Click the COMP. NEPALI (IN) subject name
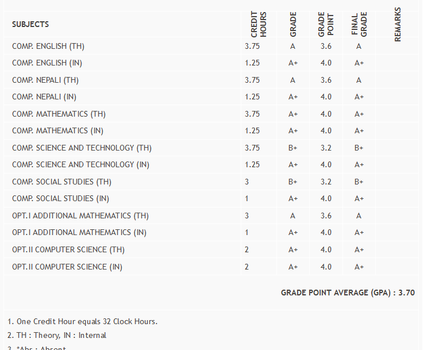439x350 pixels. 44,97
